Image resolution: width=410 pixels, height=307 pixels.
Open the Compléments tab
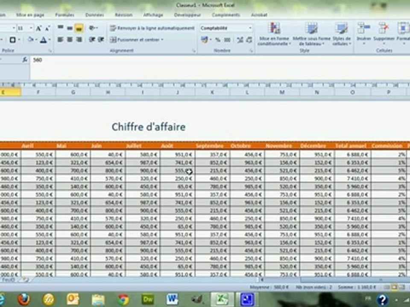coord(226,15)
